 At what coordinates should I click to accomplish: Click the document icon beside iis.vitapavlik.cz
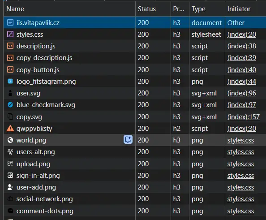click(x=10, y=22)
